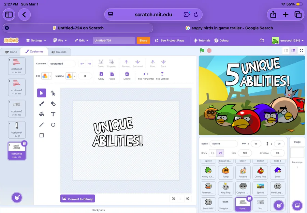Screen dimensions: 307x213
Task: Switch to the Code tab
Action: [11, 52]
